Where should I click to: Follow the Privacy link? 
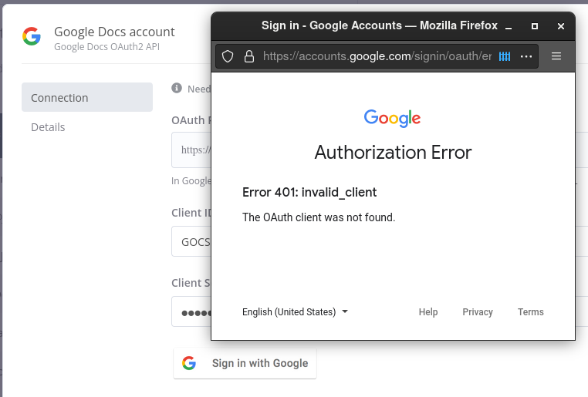[x=478, y=312]
